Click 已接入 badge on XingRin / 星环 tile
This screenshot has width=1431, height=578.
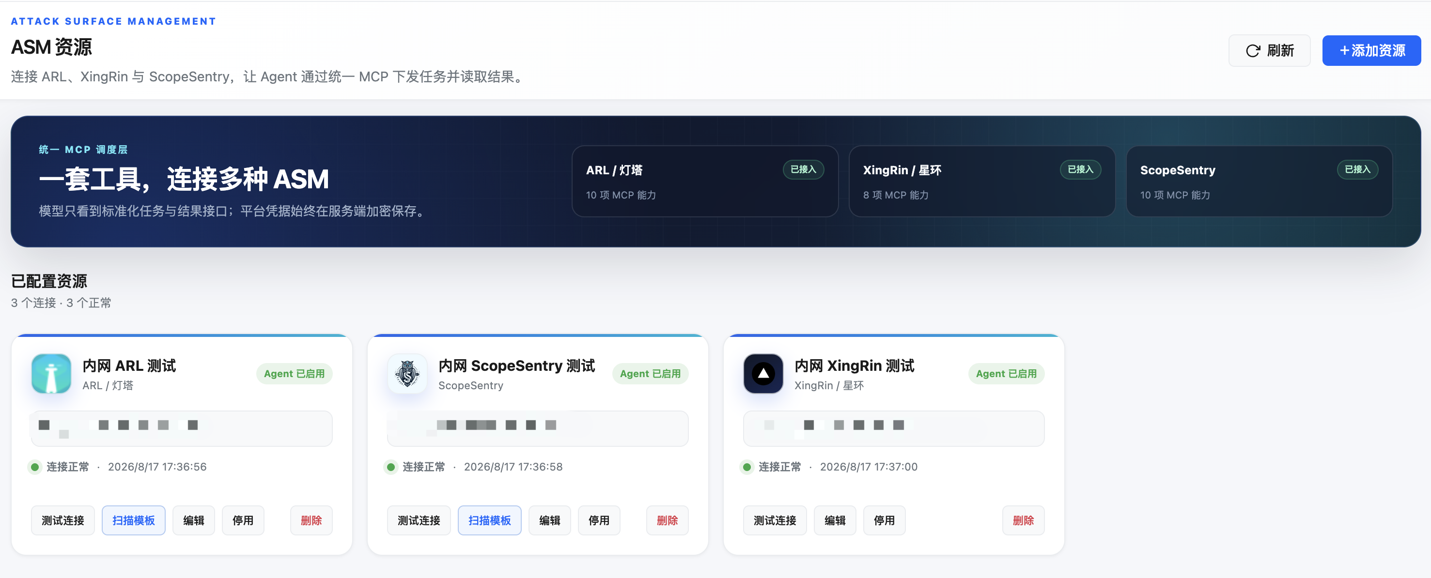pyautogui.click(x=1080, y=169)
